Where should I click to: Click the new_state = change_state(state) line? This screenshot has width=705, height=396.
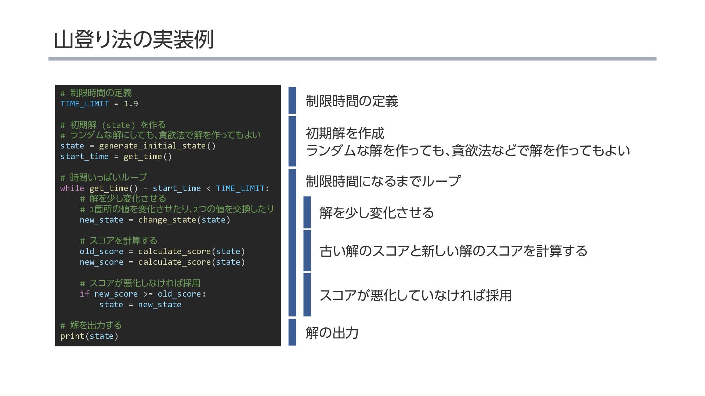(155, 220)
